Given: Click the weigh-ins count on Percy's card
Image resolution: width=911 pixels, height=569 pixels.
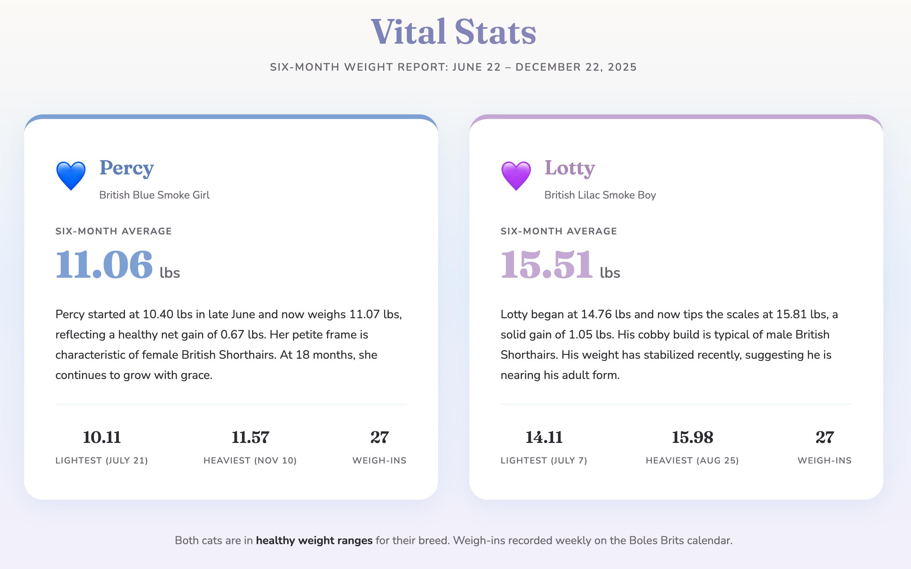Looking at the screenshot, I should pyautogui.click(x=379, y=437).
